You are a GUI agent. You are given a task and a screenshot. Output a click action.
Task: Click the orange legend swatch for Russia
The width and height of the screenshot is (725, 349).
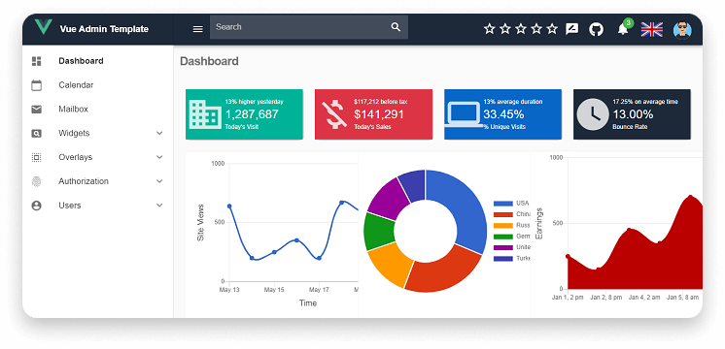(x=503, y=226)
